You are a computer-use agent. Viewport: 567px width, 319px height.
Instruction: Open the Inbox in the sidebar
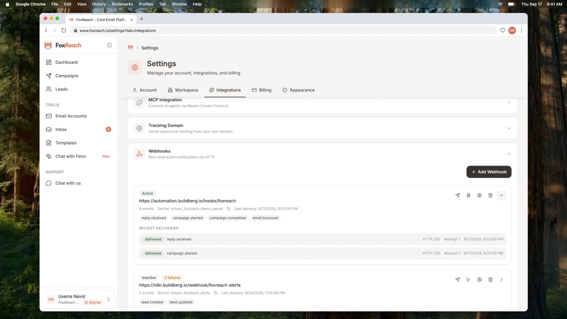[x=79, y=129]
